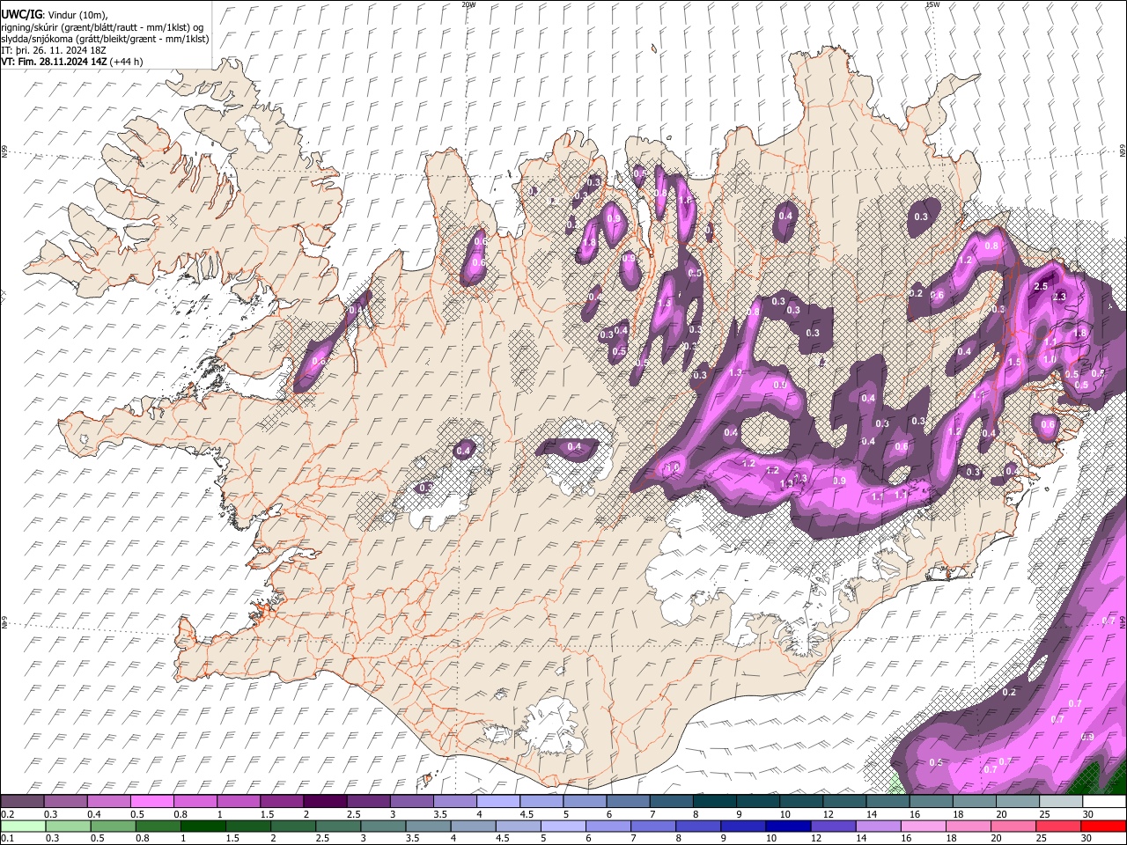This screenshot has width=1127, height=845.
Task: Click bottom legend bar swatch between 4 and 4.5
Action: click(x=475, y=827)
